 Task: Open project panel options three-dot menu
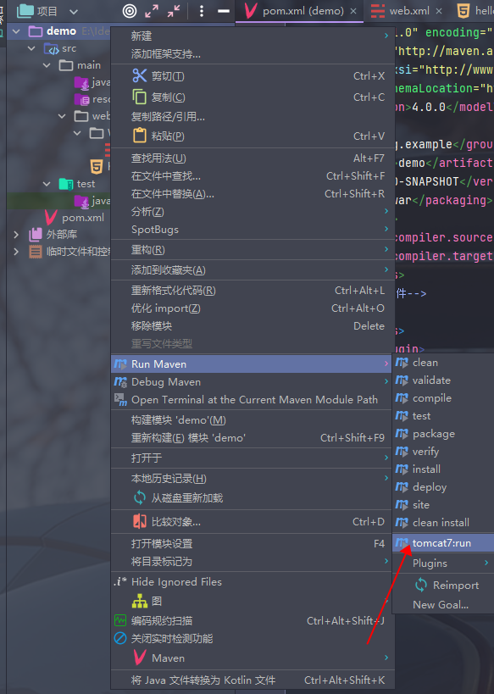pyautogui.click(x=202, y=11)
